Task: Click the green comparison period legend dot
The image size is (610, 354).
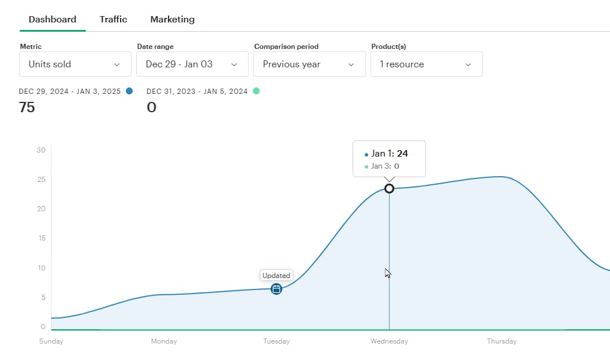Action: pos(256,91)
